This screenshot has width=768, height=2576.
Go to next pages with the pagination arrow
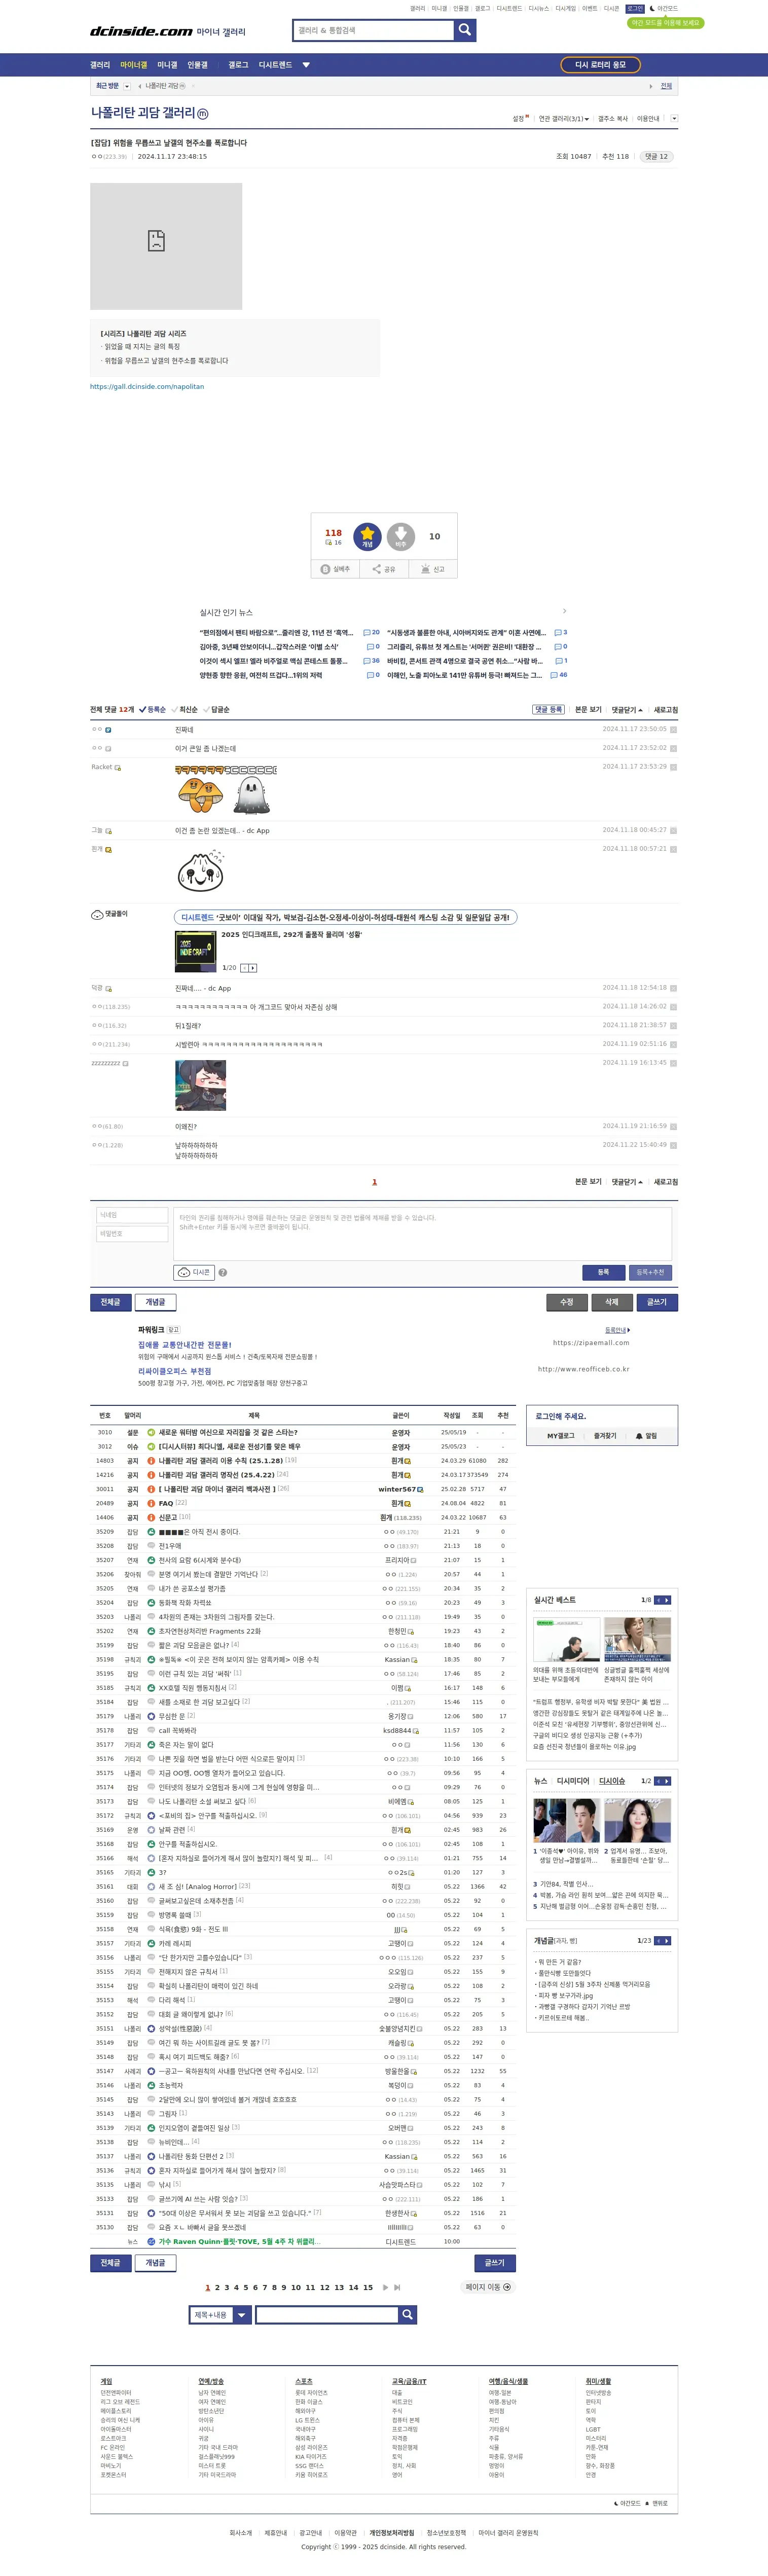tap(386, 2287)
